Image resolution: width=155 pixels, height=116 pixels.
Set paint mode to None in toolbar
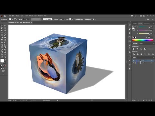pos(5,66)
